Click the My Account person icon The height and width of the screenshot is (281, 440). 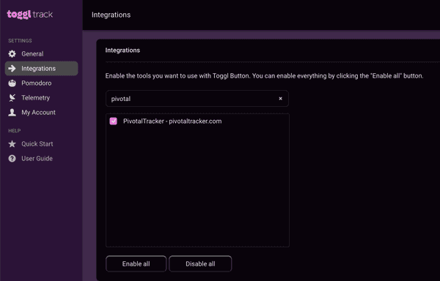point(12,112)
